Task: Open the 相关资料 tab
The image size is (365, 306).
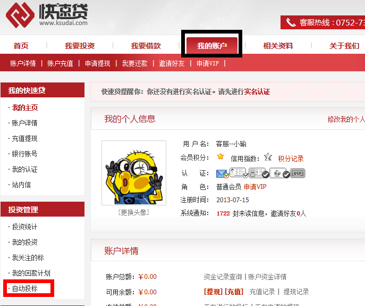Action: pyautogui.click(x=278, y=46)
